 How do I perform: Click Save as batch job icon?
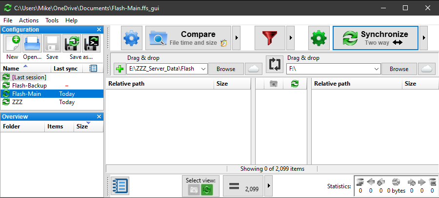(91, 43)
